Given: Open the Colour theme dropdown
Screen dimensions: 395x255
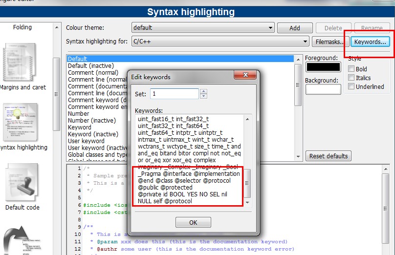Looking at the screenshot, I should pyautogui.click(x=203, y=28).
